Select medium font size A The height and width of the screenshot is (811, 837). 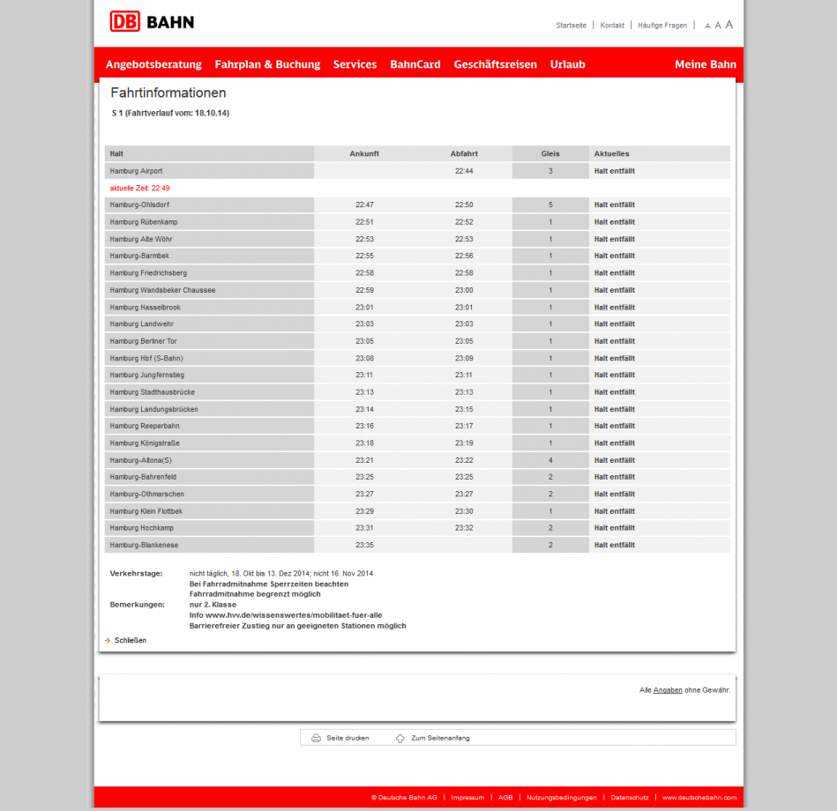tap(718, 25)
